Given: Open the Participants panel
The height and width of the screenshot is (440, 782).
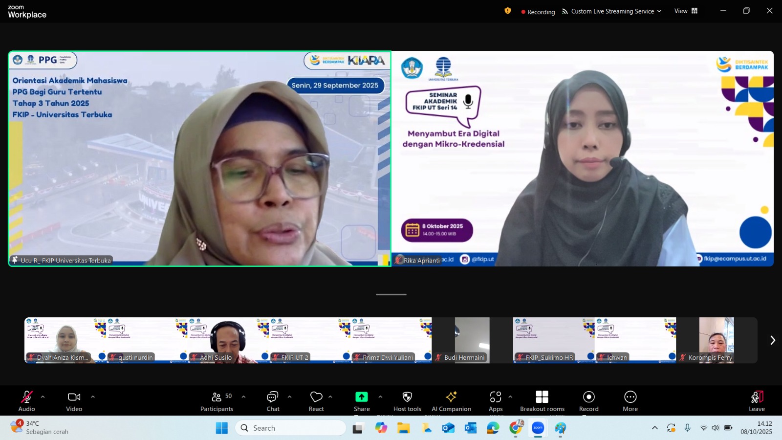Looking at the screenshot, I should coord(217,401).
